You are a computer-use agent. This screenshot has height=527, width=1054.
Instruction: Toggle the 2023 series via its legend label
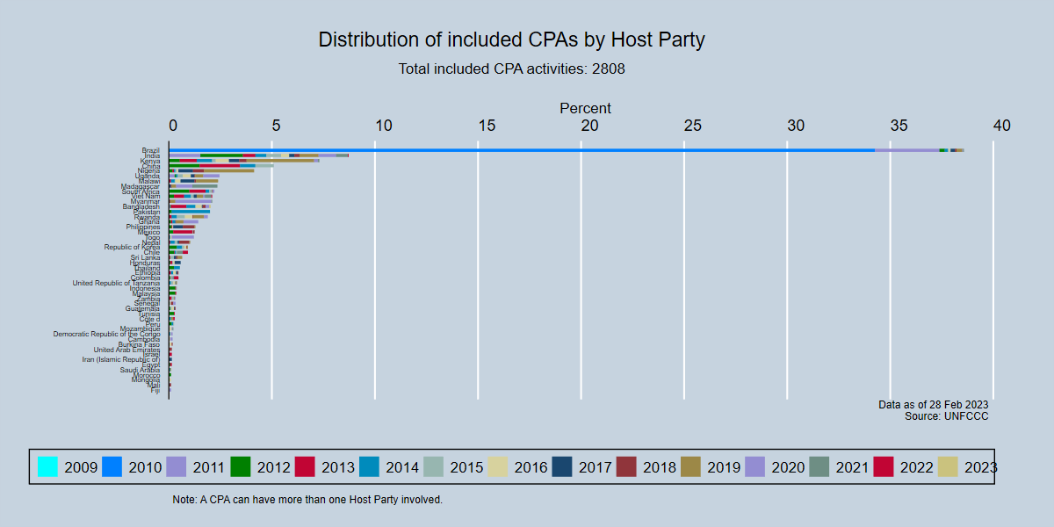click(980, 467)
